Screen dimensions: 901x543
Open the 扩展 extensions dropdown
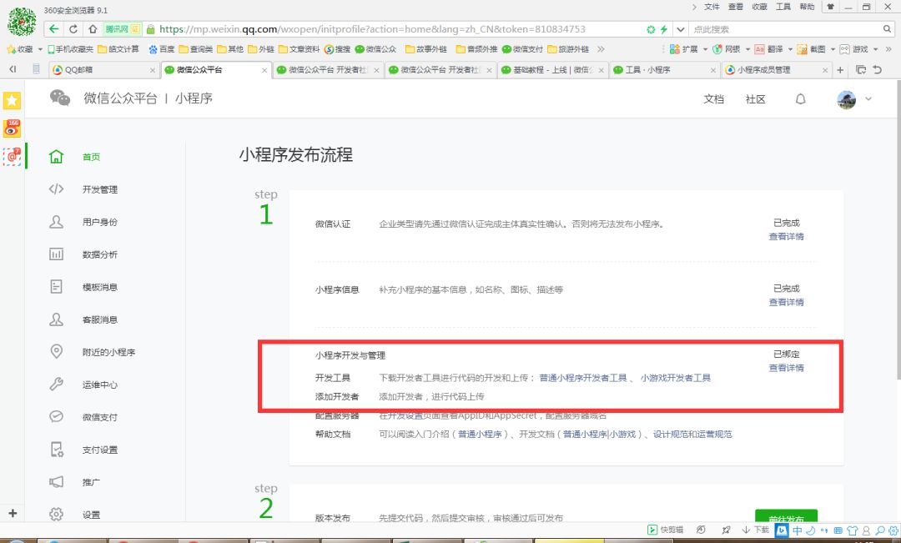705,49
